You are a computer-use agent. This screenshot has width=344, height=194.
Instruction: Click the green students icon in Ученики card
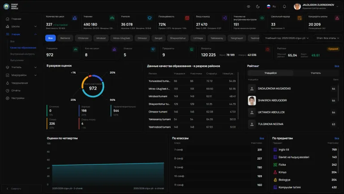click(x=112, y=18)
